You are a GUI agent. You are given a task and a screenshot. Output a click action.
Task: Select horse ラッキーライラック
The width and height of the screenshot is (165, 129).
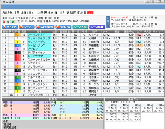point(39,38)
